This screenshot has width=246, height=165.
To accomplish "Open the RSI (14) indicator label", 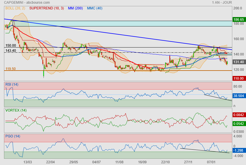I will click(12, 84).
